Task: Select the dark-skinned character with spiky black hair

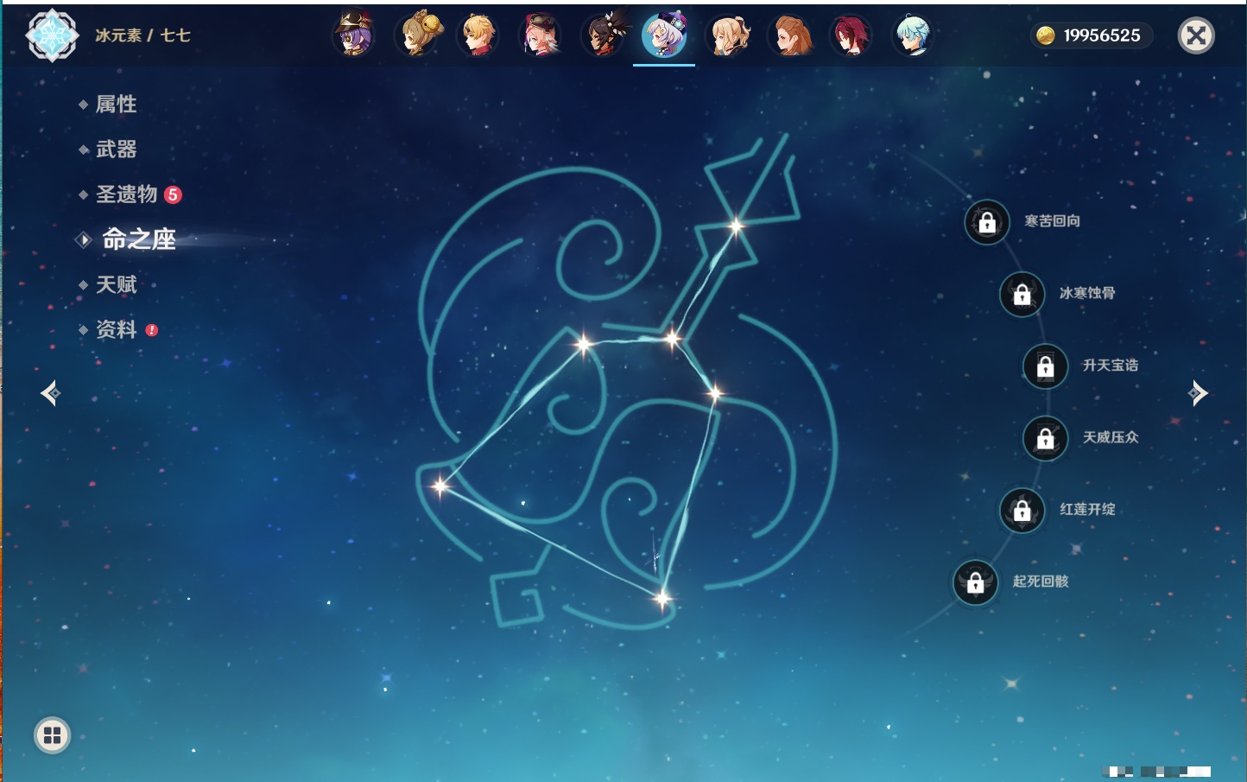Action: point(603,35)
